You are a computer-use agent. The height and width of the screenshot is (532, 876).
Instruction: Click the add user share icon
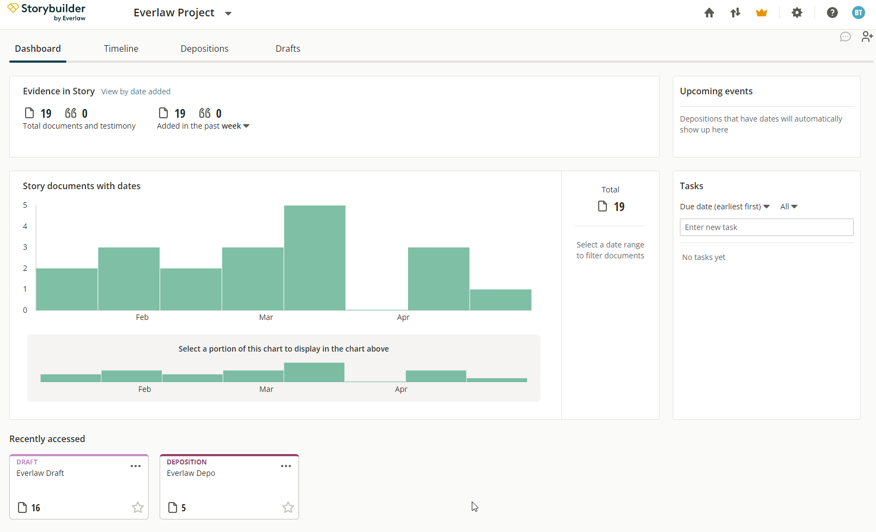[x=867, y=37]
